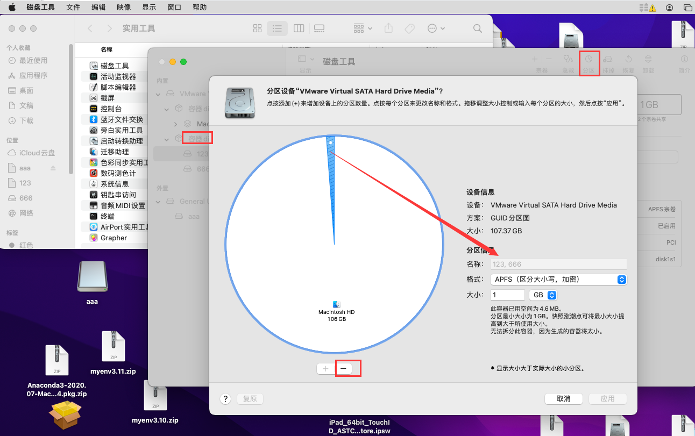Open the 格式 APFS format dropdown

point(559,280)
